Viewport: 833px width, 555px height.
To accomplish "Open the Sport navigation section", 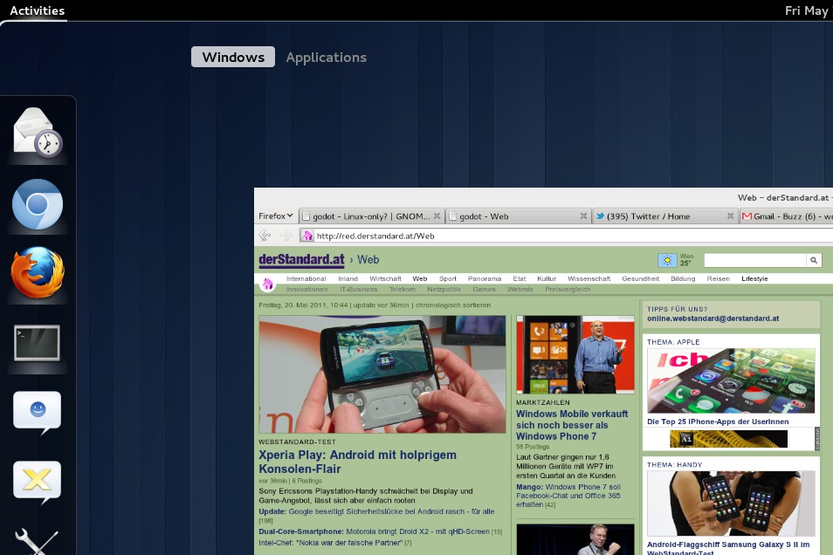I will [x=447, y=279].
